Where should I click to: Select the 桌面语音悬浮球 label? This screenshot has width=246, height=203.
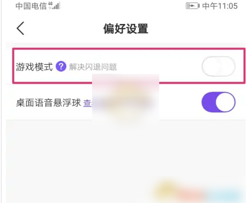tap(48, 103)
